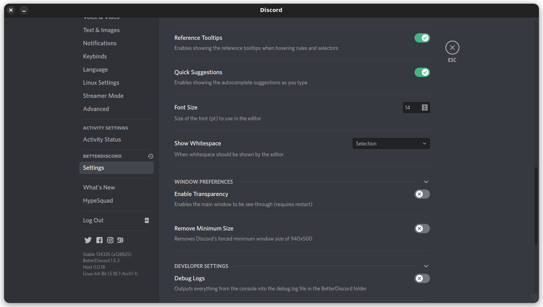Open the Show Whitespace dropdown
This screenshot has width=543, height=307.
coord(391,143)
